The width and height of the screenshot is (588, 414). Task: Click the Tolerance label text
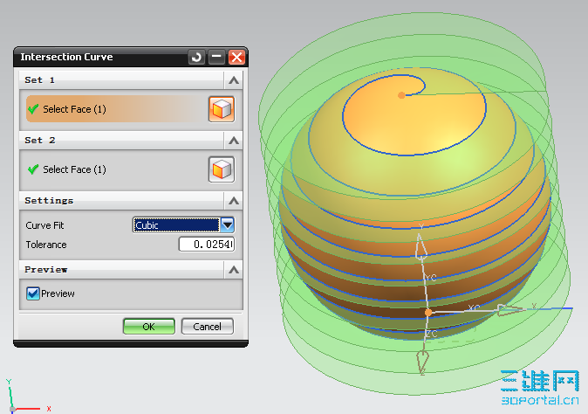click(46, 245)
